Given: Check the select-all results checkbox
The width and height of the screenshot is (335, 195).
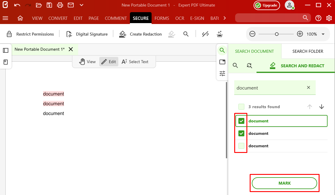Looking at the screenshot, I should [x=241, y=107].
